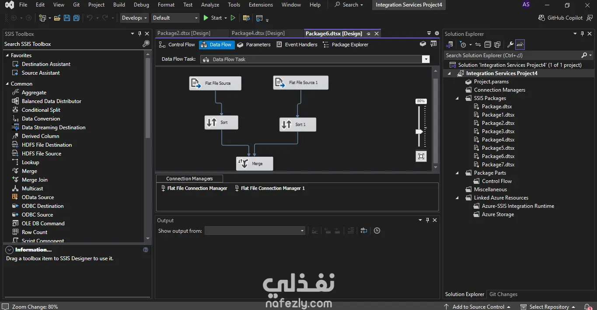Click the Flat File Source 1 component
The height and width of the screenshot is (310, 597).
coord(301,83)
